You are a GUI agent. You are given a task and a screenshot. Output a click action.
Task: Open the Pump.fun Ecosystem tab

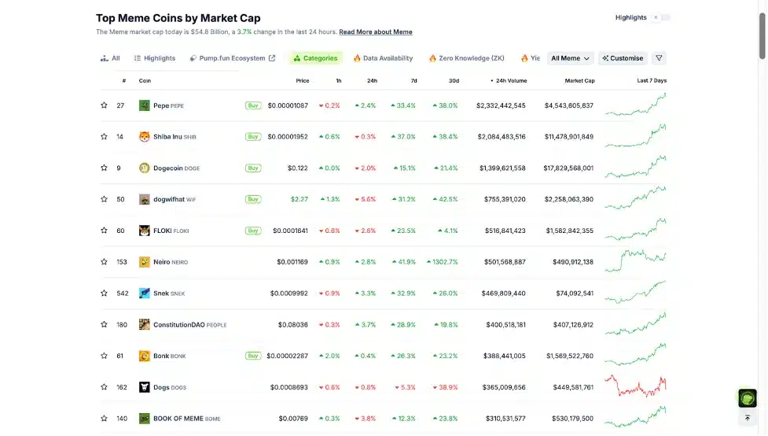tap(232, 58)
